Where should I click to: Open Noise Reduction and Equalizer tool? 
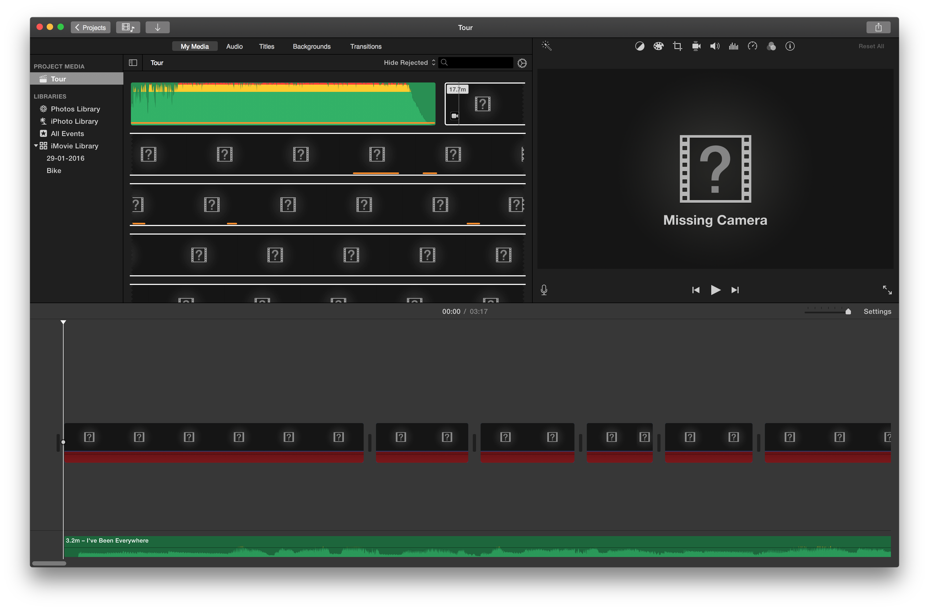point(733,46)
